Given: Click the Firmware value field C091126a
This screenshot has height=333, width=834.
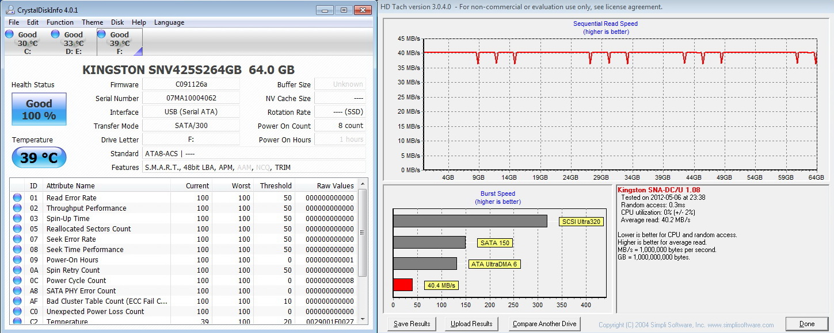Looking at the screenshot, I should coord(191,84).
